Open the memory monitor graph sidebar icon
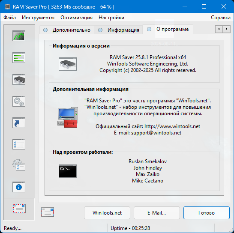The image size is (234, 233). coord(19,36)
